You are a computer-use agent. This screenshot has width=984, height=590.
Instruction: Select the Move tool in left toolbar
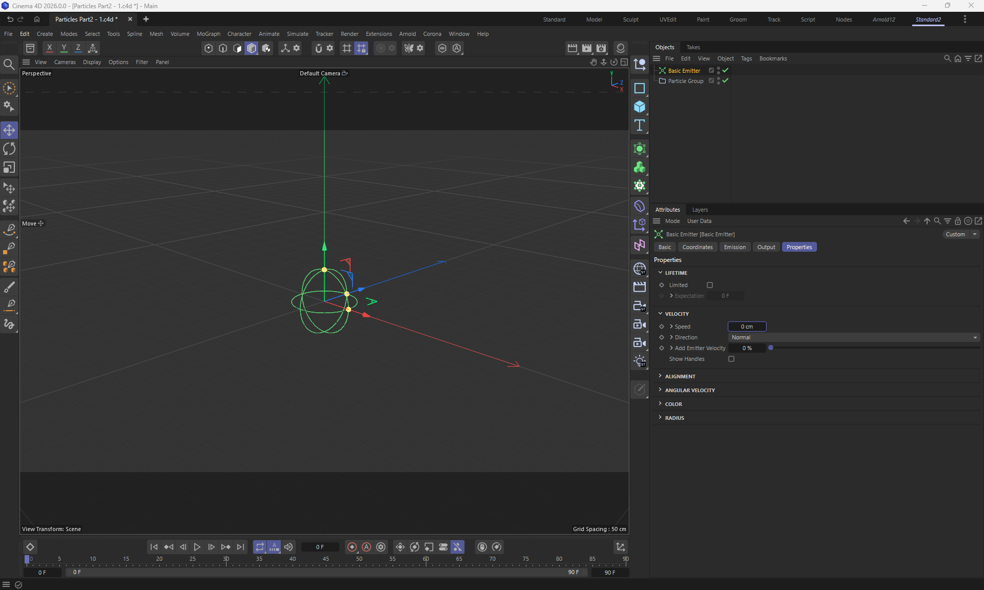tap(9, 130)
